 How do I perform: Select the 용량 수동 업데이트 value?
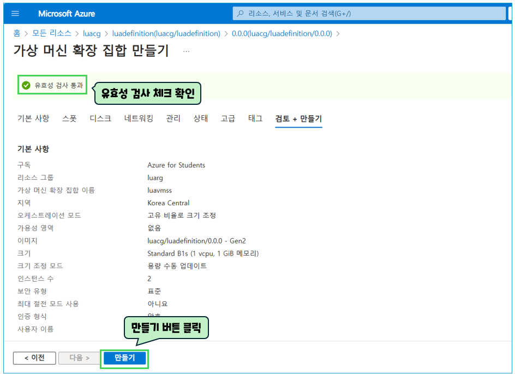pos(177,266)
